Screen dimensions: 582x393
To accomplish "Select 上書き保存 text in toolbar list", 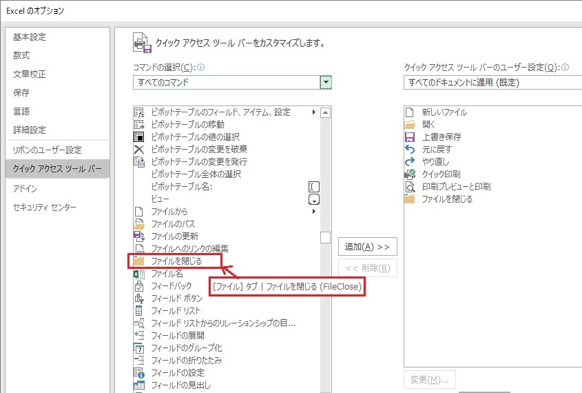I will 441,137.
